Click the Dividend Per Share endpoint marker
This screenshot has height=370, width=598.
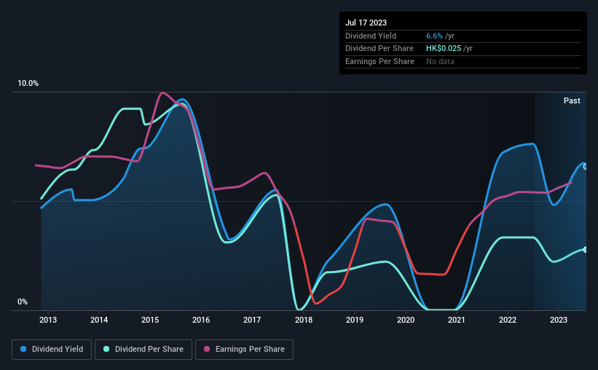[x=585, y=250]
